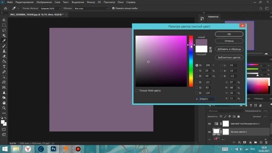Image resolution: width=272 pixels, height=153 pixels.
Task: Select the Eyedropper tool in the toolbar
Action: click(4, 41)
